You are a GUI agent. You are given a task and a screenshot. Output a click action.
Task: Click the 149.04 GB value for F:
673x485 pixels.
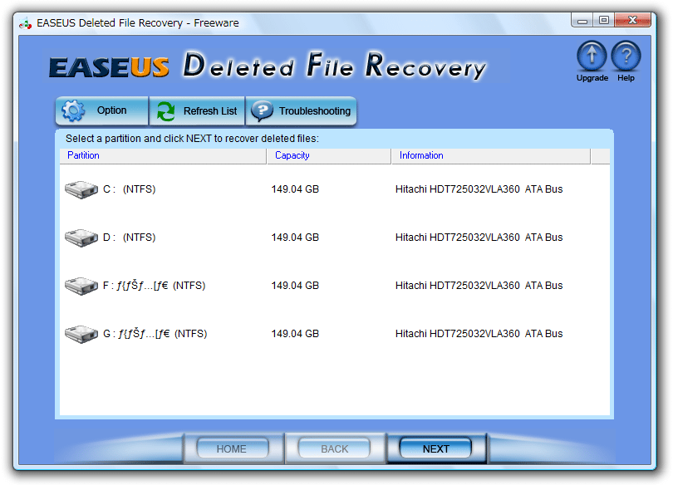coord(295,286)
